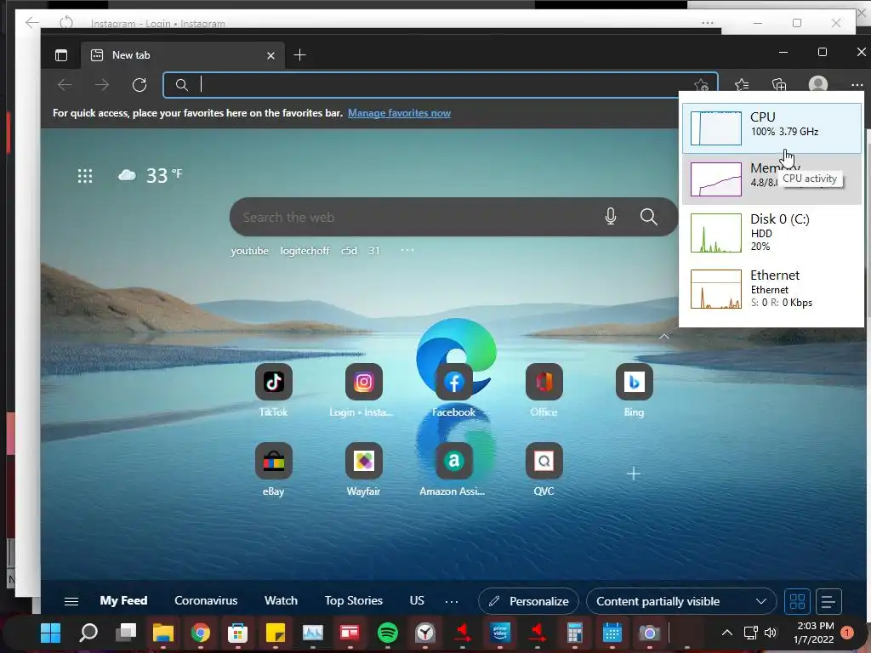Open Google Chrome from the taskbar
This screenshot has width=871, height=653.
(201, 633)
